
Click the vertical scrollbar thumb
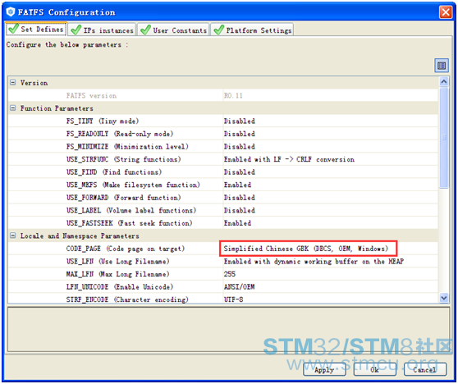coord(444,137)
